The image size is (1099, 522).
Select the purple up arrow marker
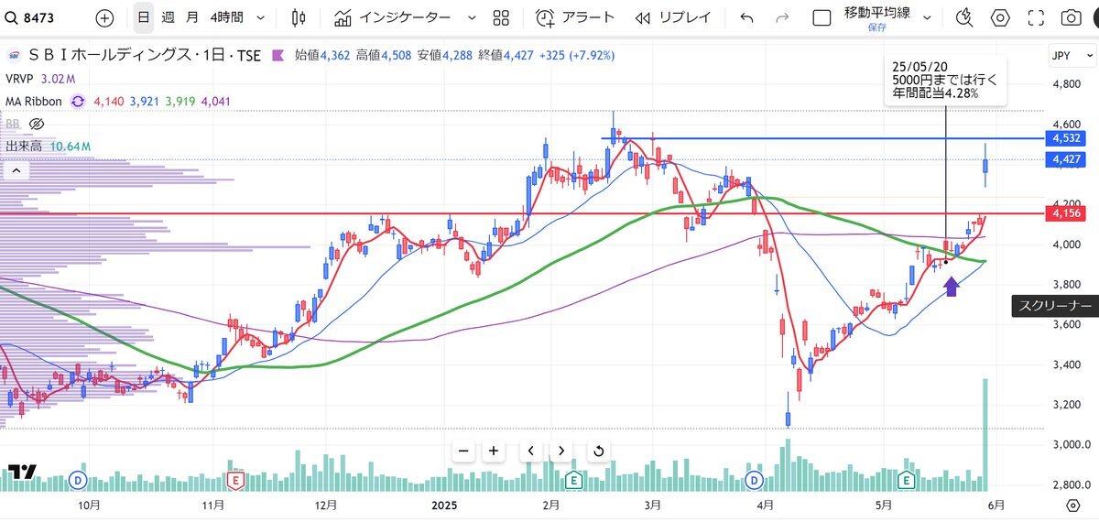(x=952, y=285)
